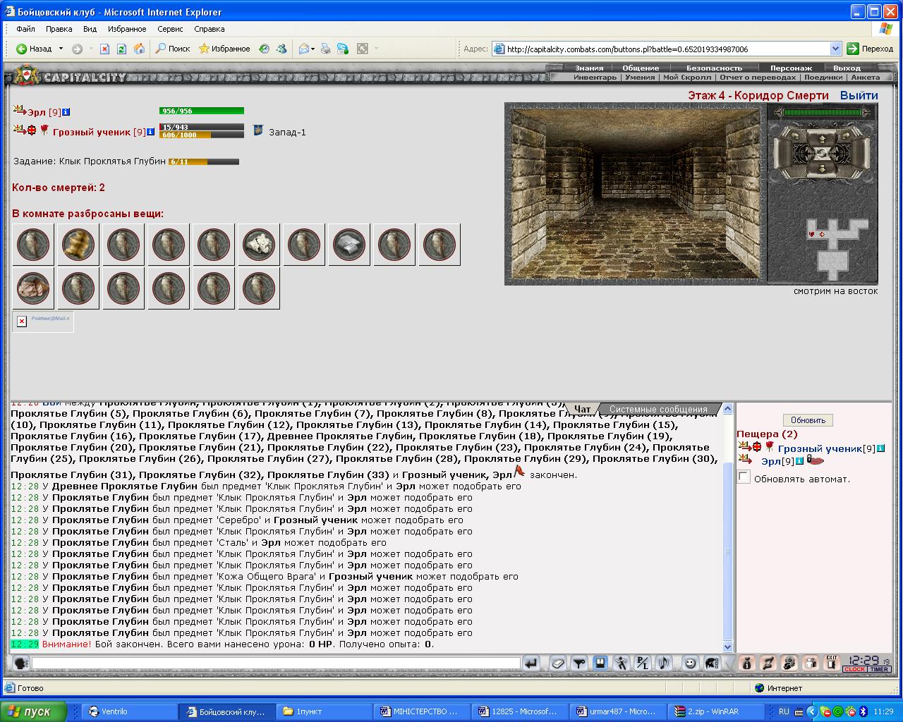Focus the chat message input field
This screenshot has height=722, width=903.
(x=276, y=663)
